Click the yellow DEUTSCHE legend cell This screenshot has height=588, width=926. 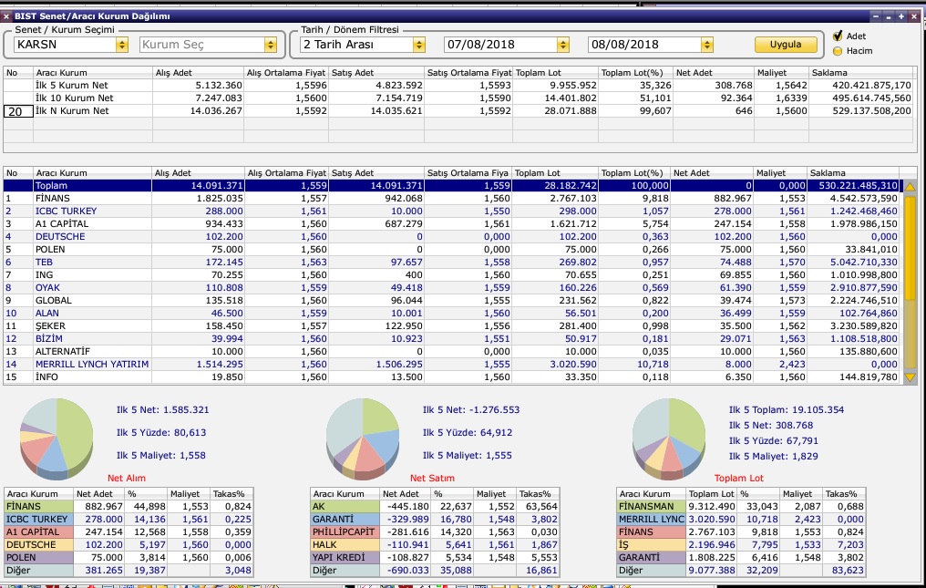point(39,545)
